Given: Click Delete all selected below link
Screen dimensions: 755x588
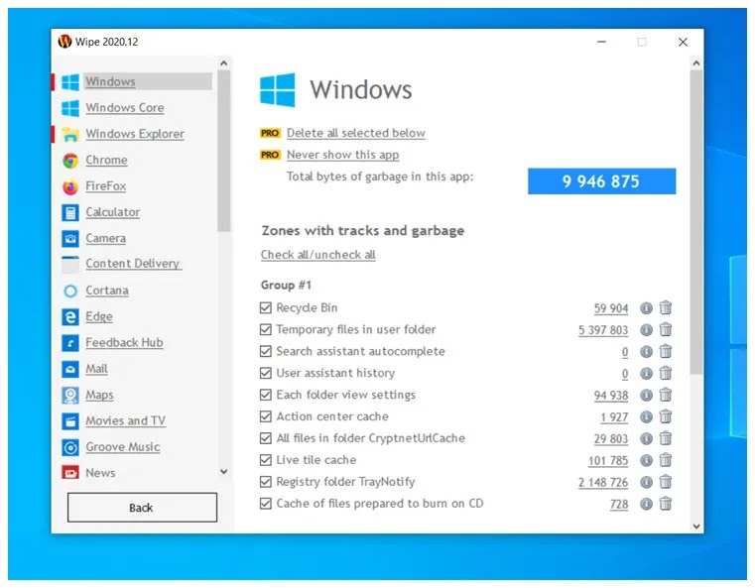Looking at the screenshot, I should [356, 133].
